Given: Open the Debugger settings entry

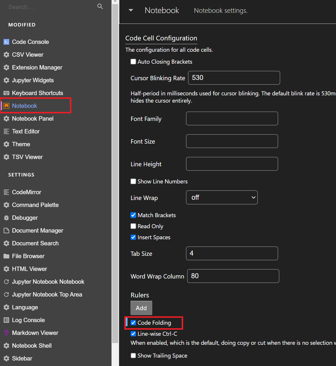Looking at the screenshot, I should (x=25, y=218).
